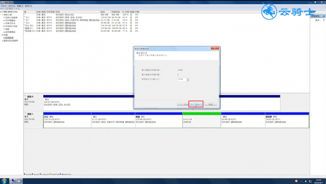Click the Computer Management taskbar icon

tap(16, 180)
